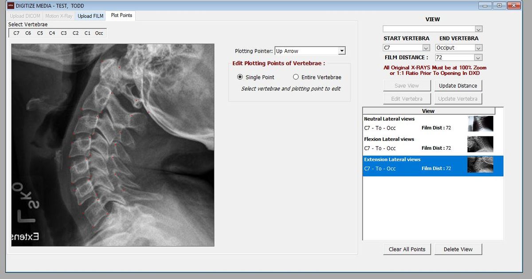Open the Film Distance dropdown
Viewport: 532px width, 279px height.
[x=478, y=58]
